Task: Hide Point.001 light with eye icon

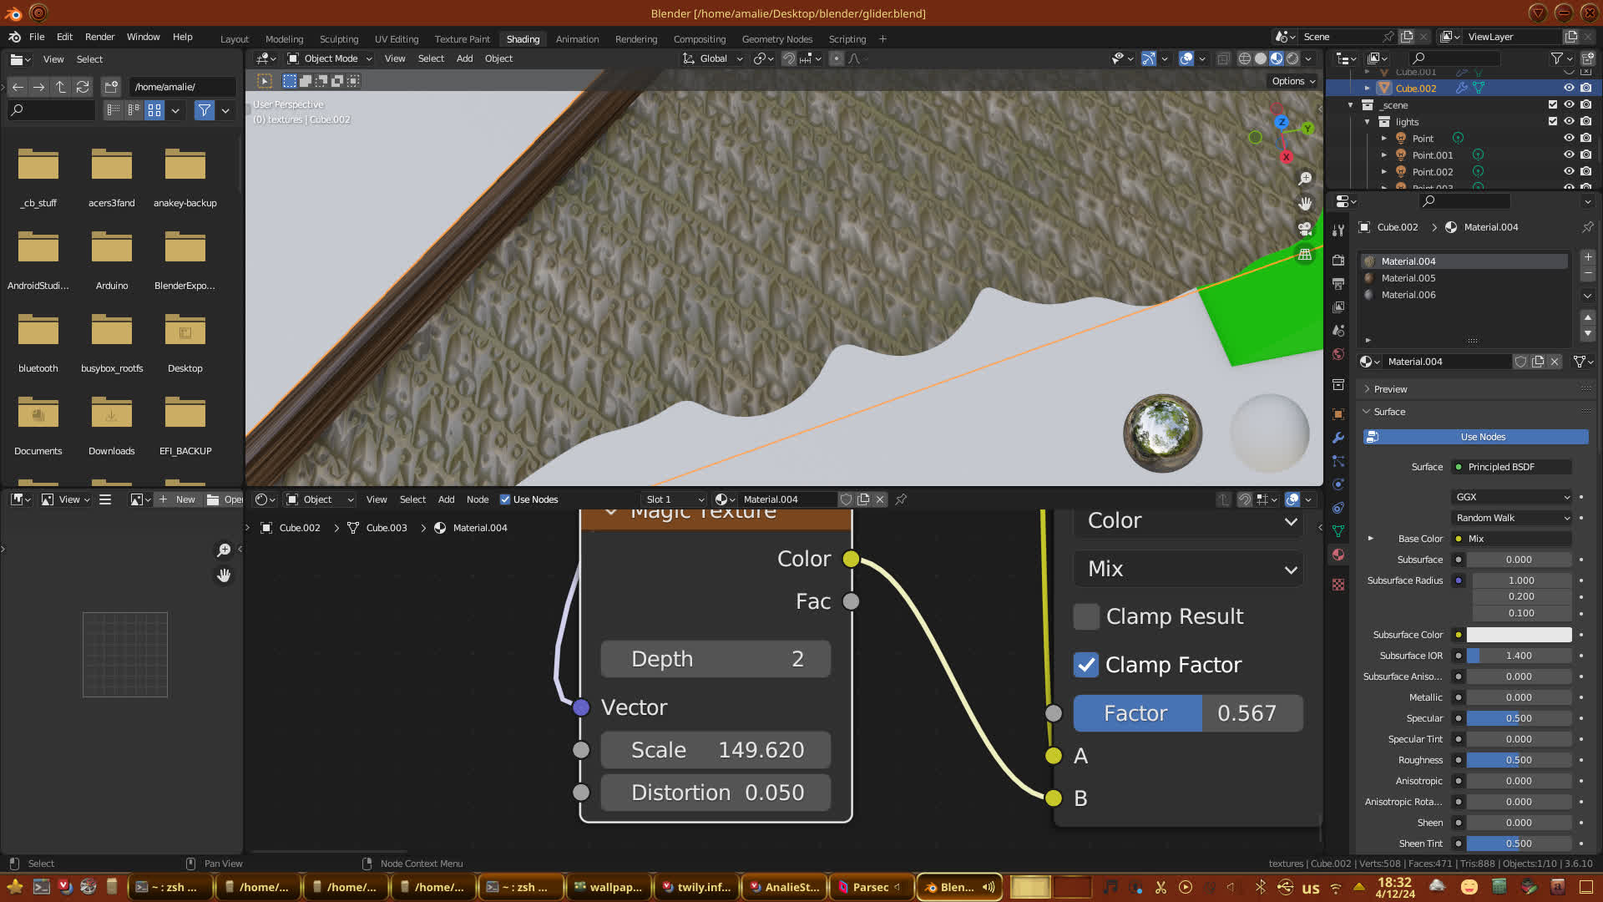Action: point(1569,155)
